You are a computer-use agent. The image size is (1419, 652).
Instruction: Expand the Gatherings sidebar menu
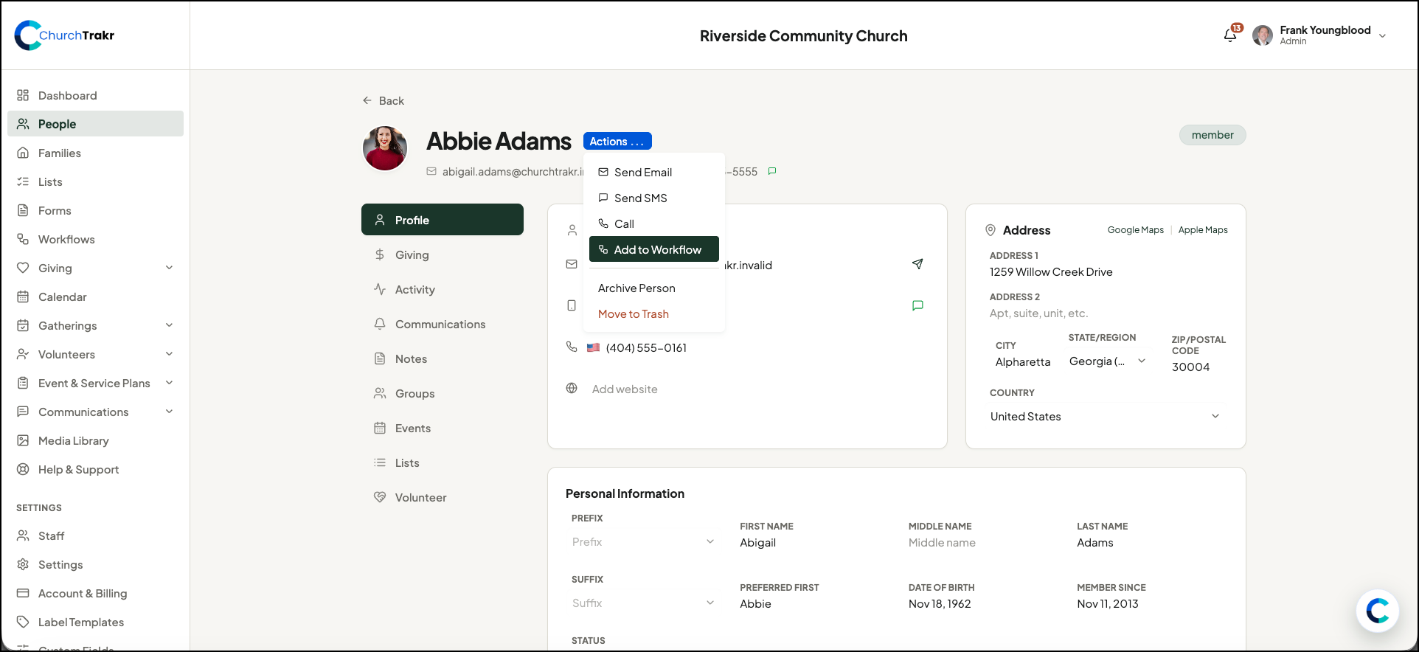170,325
